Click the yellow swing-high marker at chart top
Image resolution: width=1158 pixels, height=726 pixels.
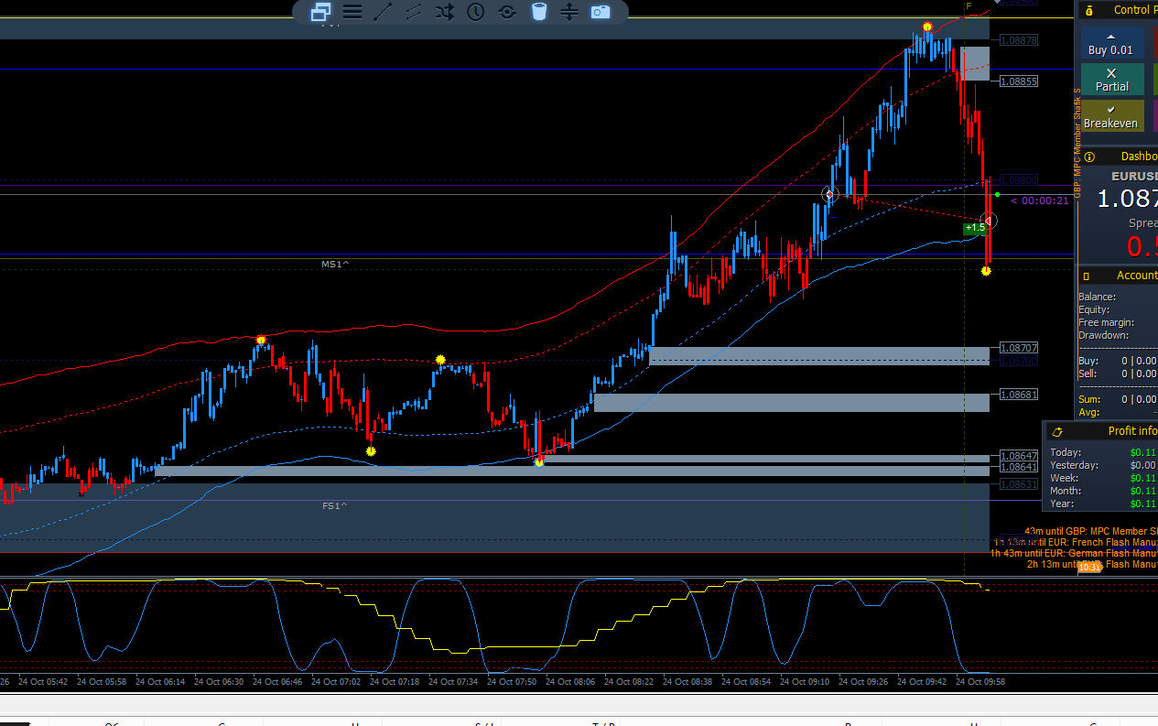(x=927, y=27)
